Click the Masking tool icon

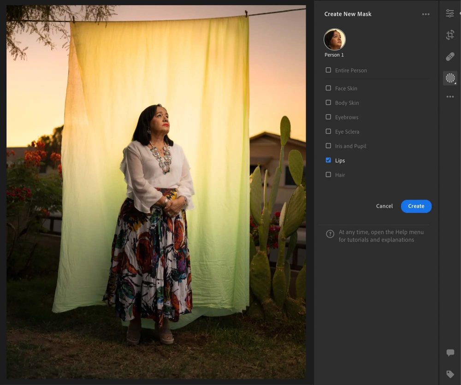449,77
